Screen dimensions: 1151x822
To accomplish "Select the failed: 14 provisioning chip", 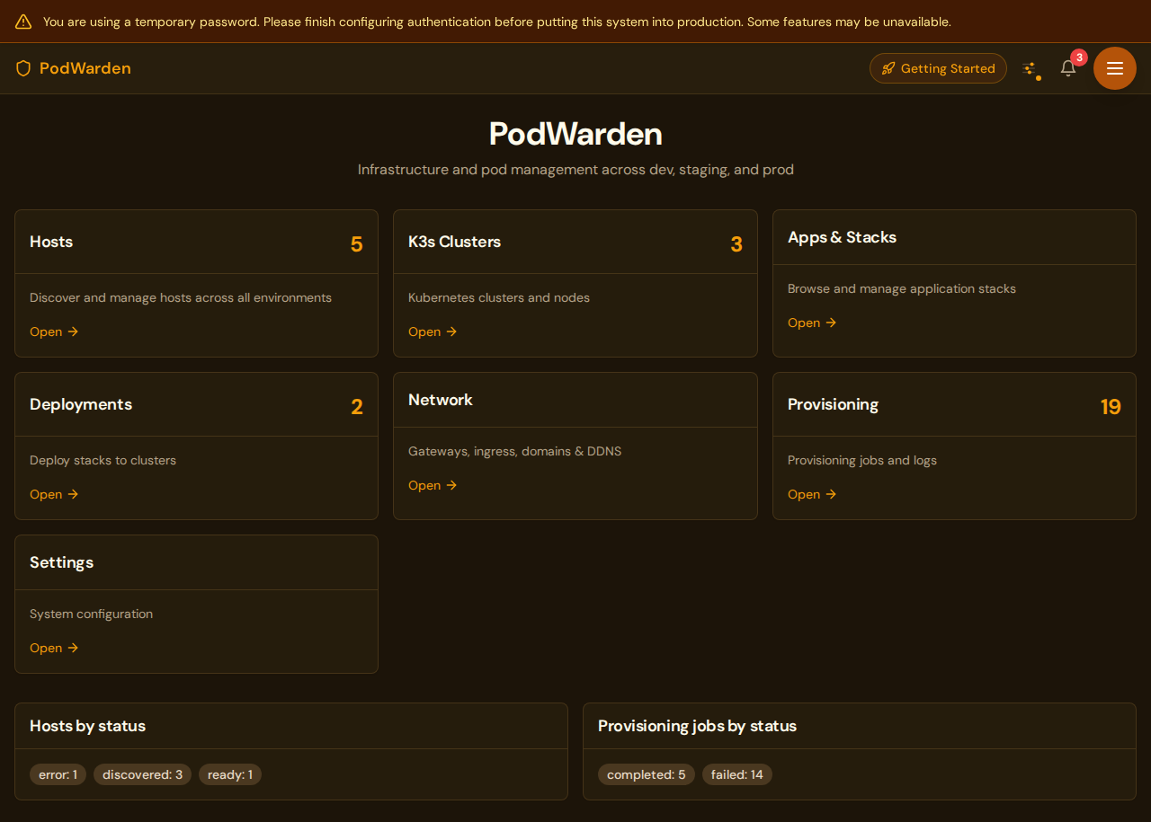I will pyautogui.click(x=736, y=773).
